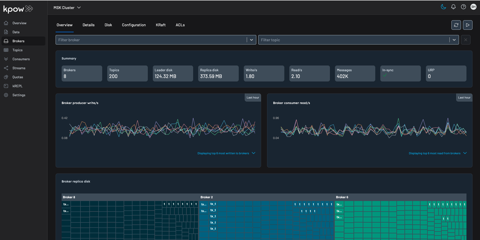Screen dimensions: 480x240
Task: Open Settings gear in sidebar
Action: 6,95
